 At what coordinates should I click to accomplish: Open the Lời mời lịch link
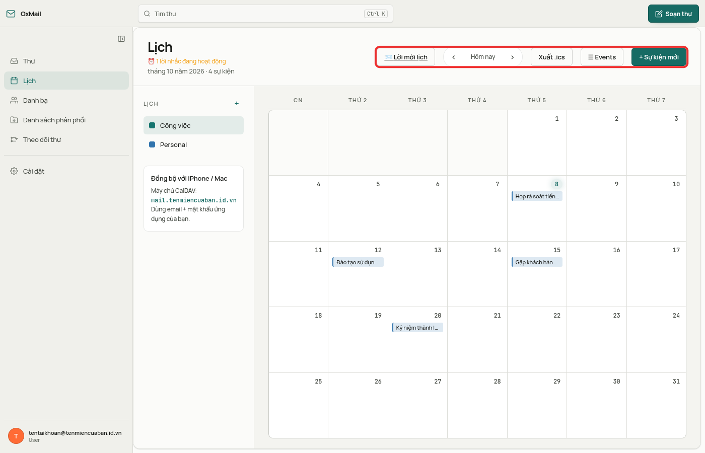(406, 57)
